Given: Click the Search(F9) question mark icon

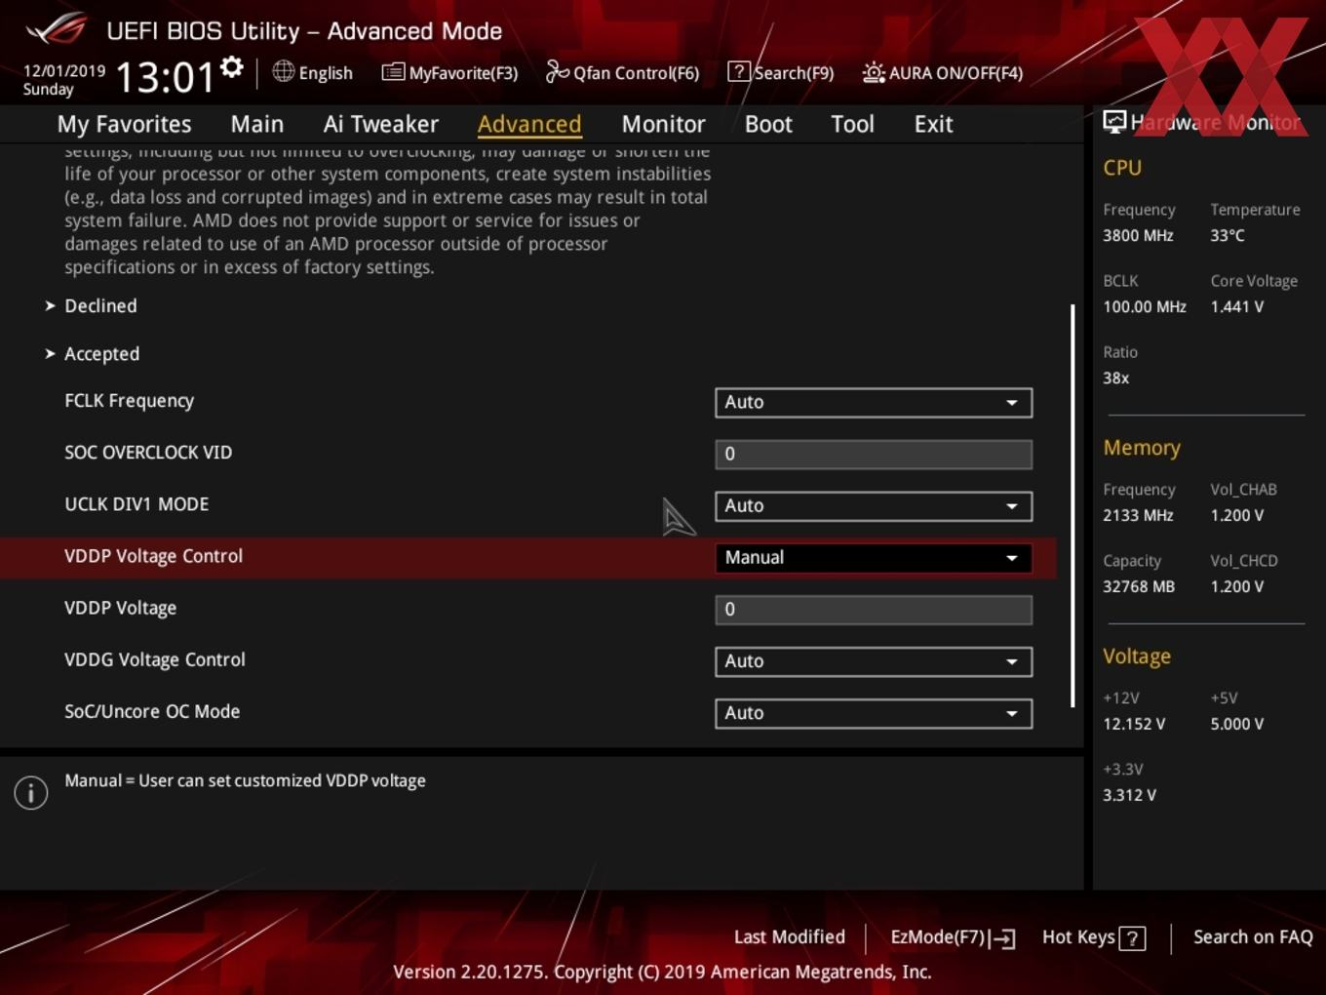Looking at the screenshot, I should point(739,71).
